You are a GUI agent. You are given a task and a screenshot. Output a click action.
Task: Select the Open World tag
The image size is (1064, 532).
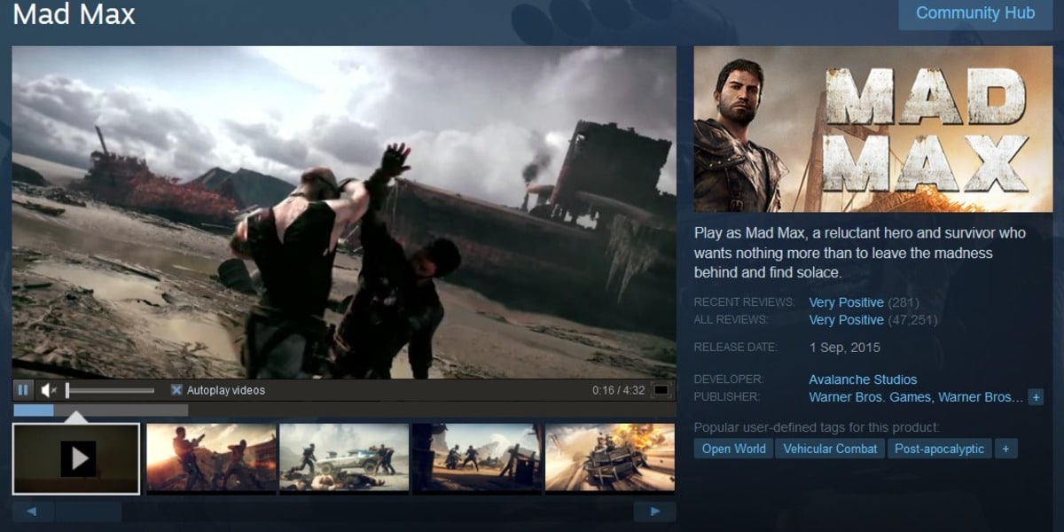point(734,449)
